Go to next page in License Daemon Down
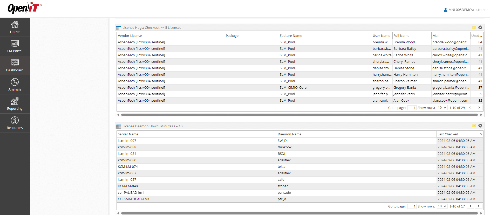 coord(479,206)
